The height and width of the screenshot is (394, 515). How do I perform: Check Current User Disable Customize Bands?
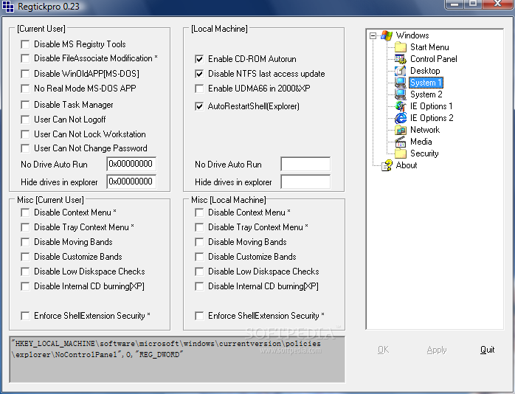[25, 257]
